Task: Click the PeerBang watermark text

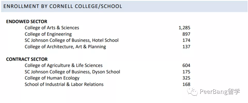Action: click(219, 91)
